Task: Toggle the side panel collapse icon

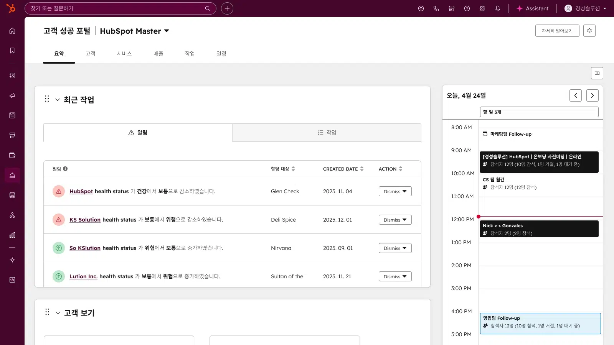Action: [597, 73]
